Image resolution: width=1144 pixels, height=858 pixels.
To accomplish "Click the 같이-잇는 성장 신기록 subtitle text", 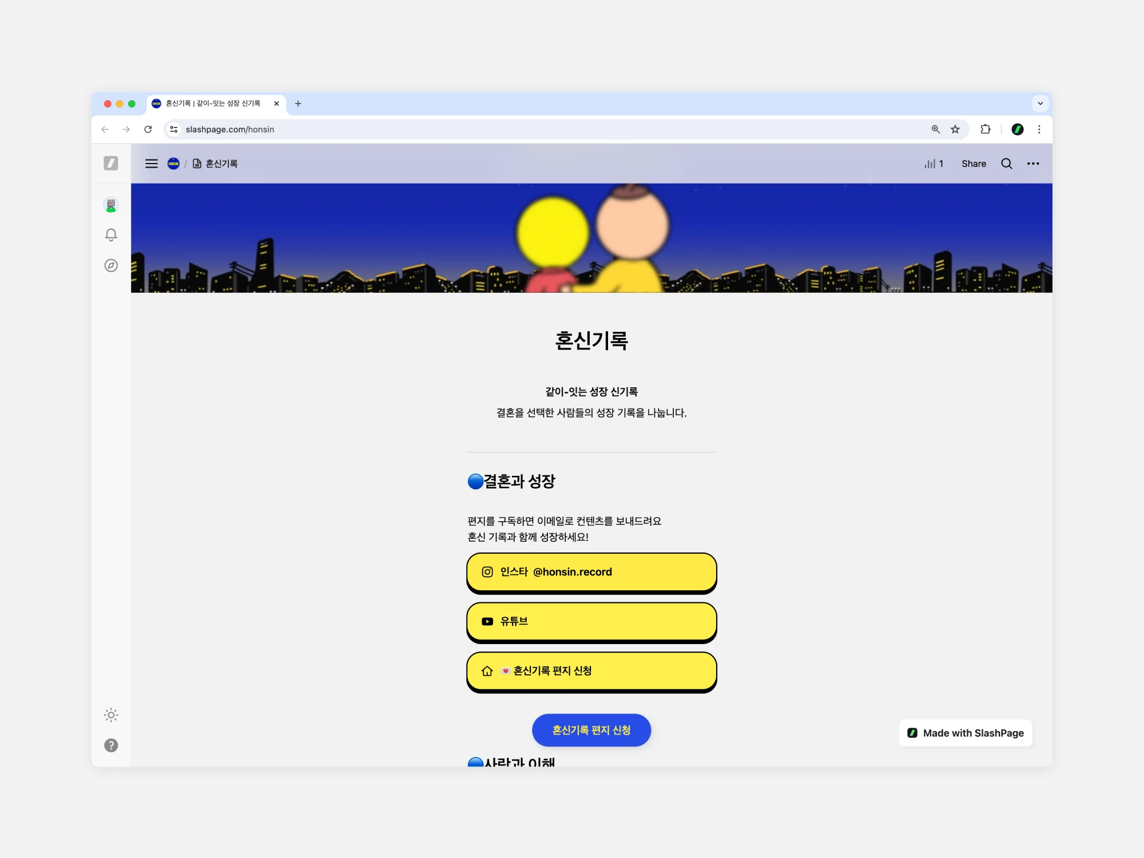I will (x=591, y=392).
